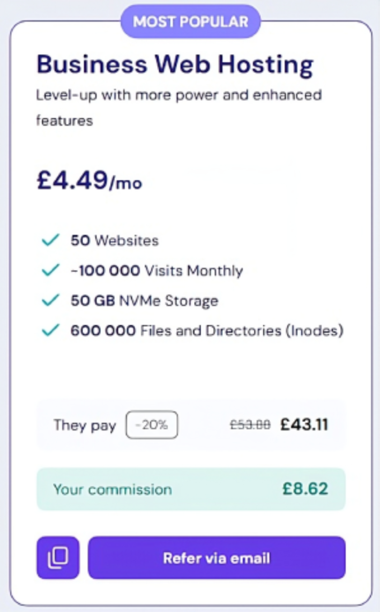The width and height of the screenshot is (380, 612).
Task: Click the copy referral link icon
Action: click(x=58, y=558)
